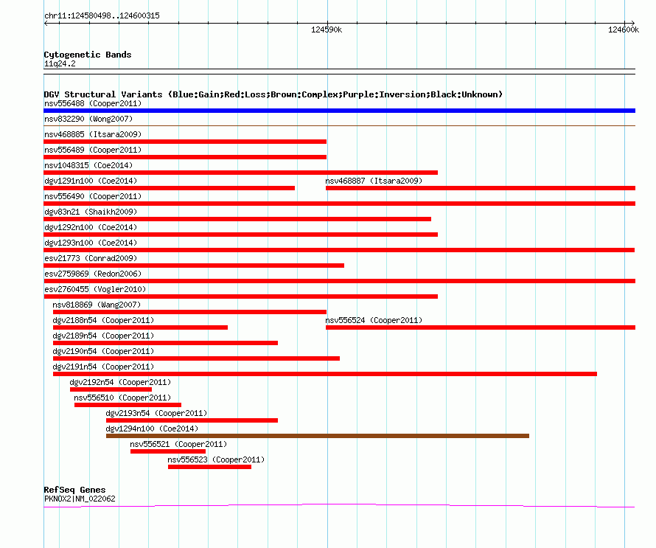Click the RefSeq Genes track title
This screenshot has height=548, width=656.
74,490
